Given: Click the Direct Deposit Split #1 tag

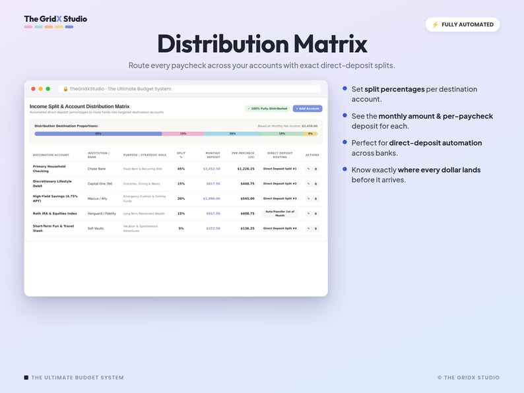Looking at the screenshot, I should (x=280, y=169).
